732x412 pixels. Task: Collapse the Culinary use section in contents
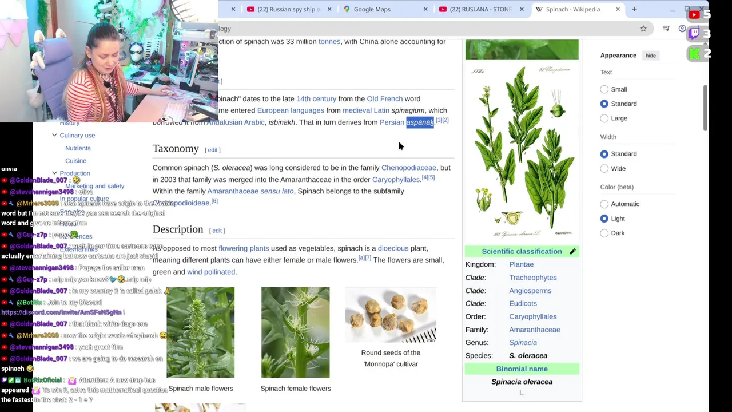54,135
